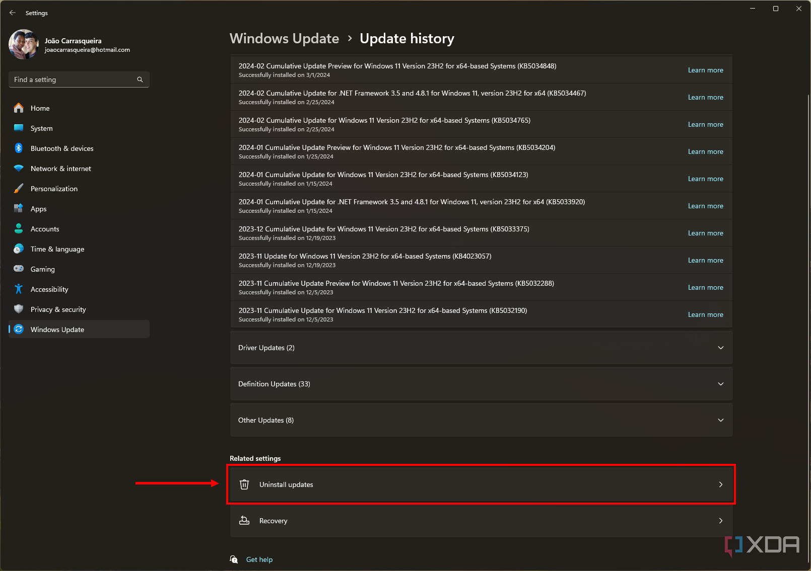Open Gaming settings category
The image size is (811, 571).
pyautogui.click(x=79, y=269)
